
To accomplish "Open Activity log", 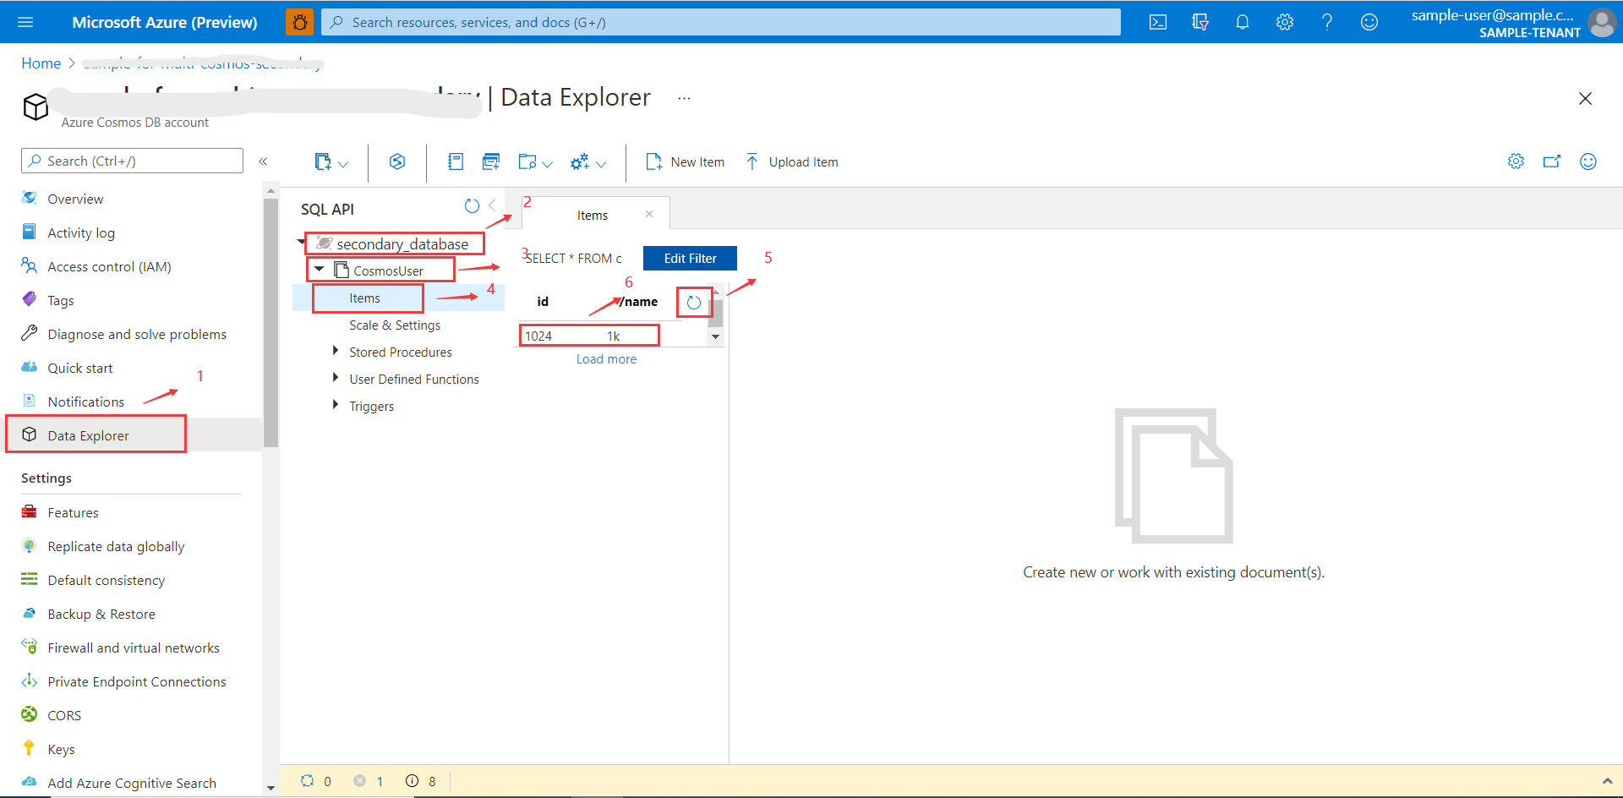I will [x=81, y=232].
